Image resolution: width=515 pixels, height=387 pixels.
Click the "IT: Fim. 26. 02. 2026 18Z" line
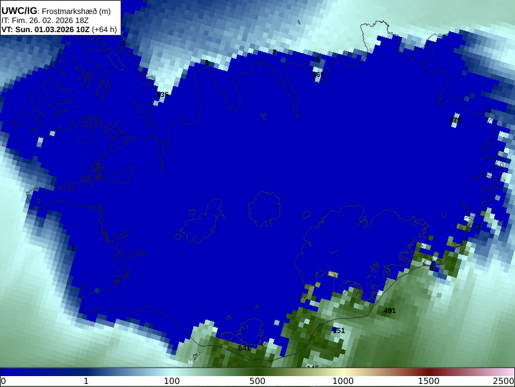click(x=45, y=21)
